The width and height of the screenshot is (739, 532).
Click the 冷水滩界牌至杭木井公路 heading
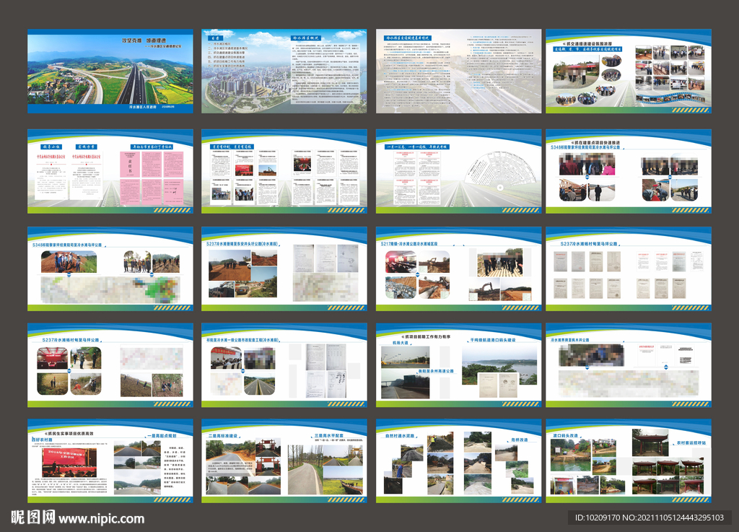tap(570, 340)
